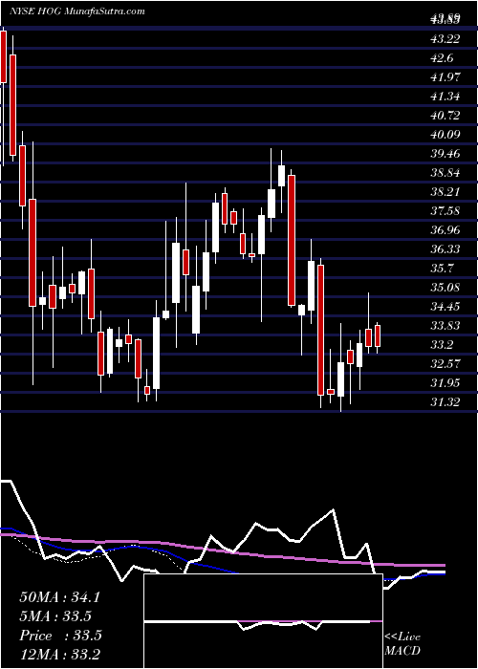The height and width of the screenshot is (669, 478).
Task: Click inside the MACD inset panel
Action: [263, 621]
